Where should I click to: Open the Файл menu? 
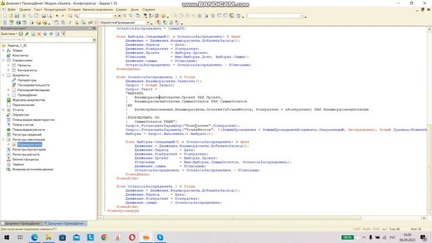[11, 9]
